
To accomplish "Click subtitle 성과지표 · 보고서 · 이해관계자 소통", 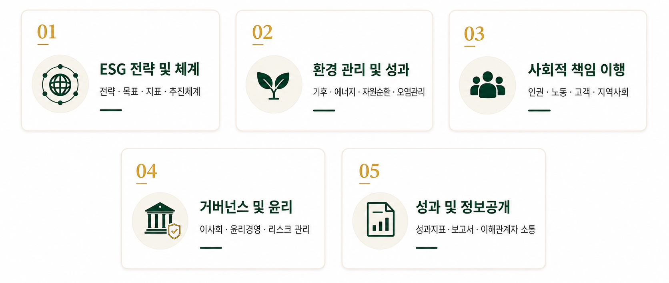I will tap(476, 229).
